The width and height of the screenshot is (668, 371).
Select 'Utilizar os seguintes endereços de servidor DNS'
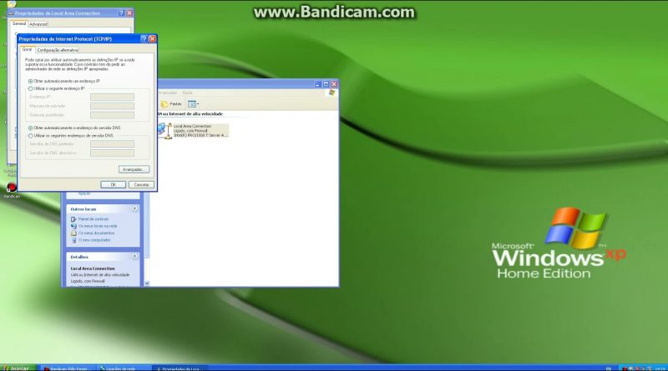(30, 136)
